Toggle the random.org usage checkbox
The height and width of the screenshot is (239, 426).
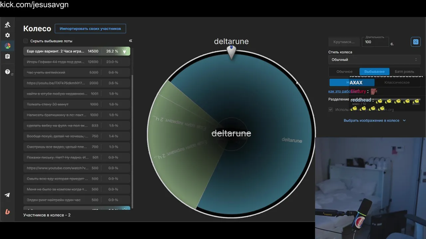point(330,110)
